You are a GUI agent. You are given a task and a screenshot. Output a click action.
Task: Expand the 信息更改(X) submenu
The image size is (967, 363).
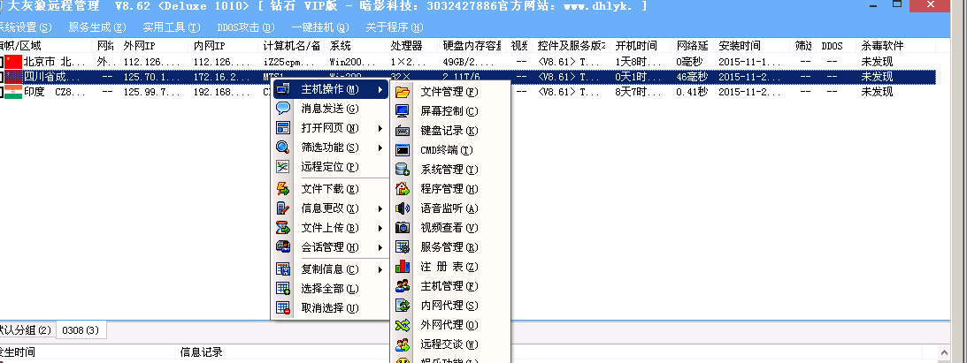pyautogui.click(x=380, y=208)
